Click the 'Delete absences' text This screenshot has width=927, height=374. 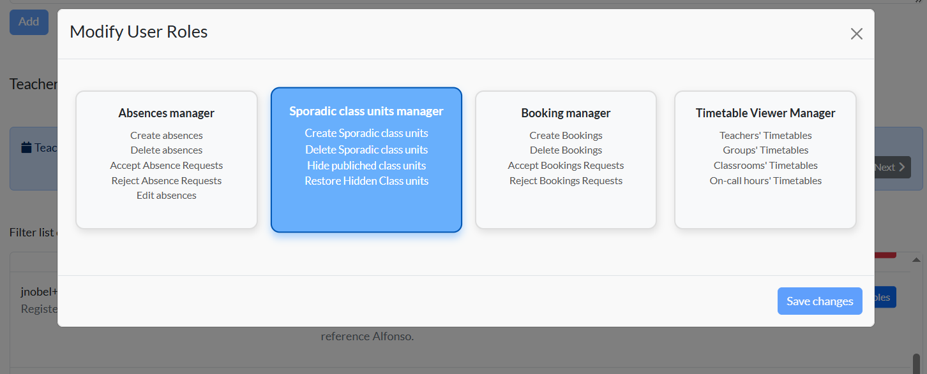pos(167,150)
